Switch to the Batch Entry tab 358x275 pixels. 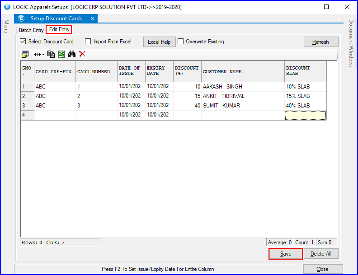[31, 30]
